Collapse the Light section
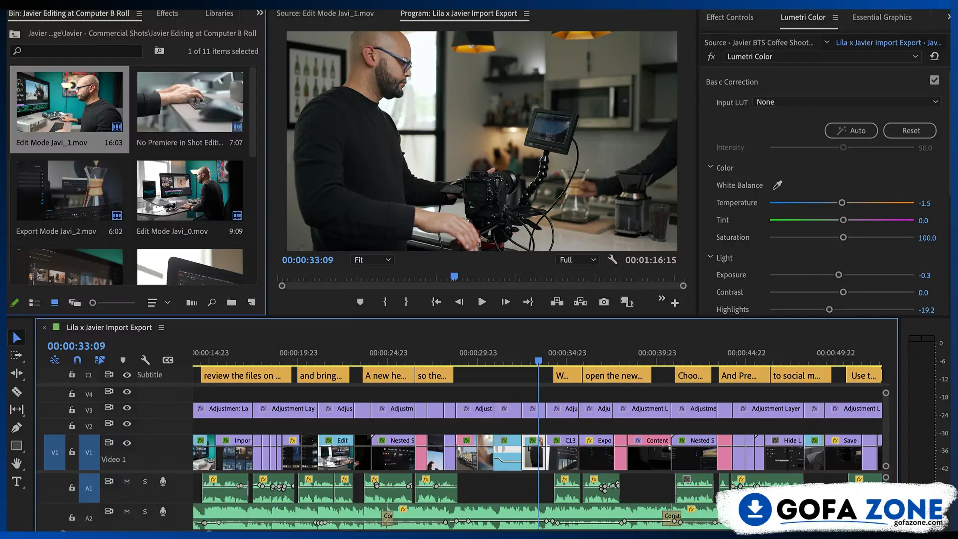 click(710, 257)
